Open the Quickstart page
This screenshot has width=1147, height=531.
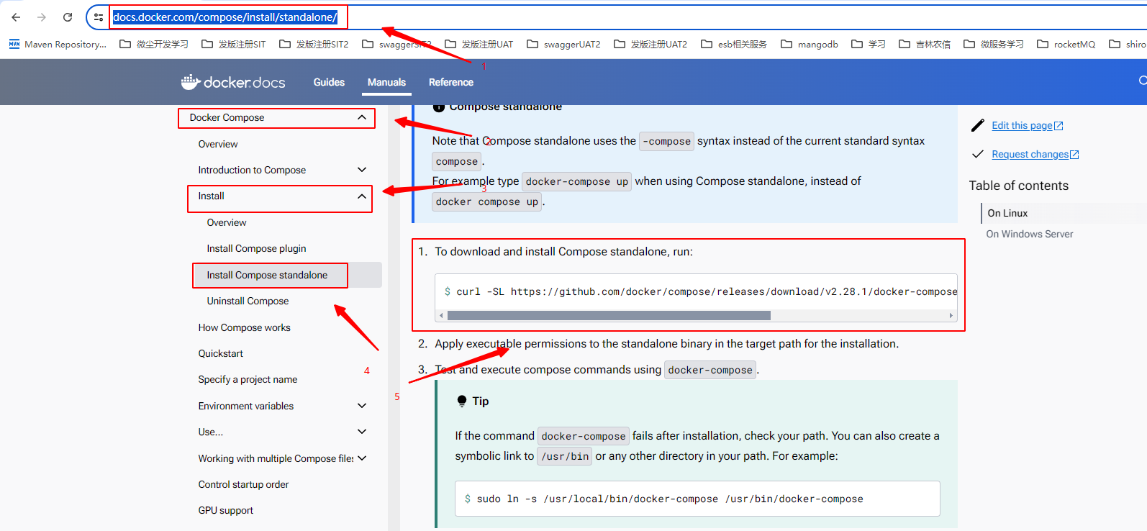pyautogui.click(x=221, y=353)
